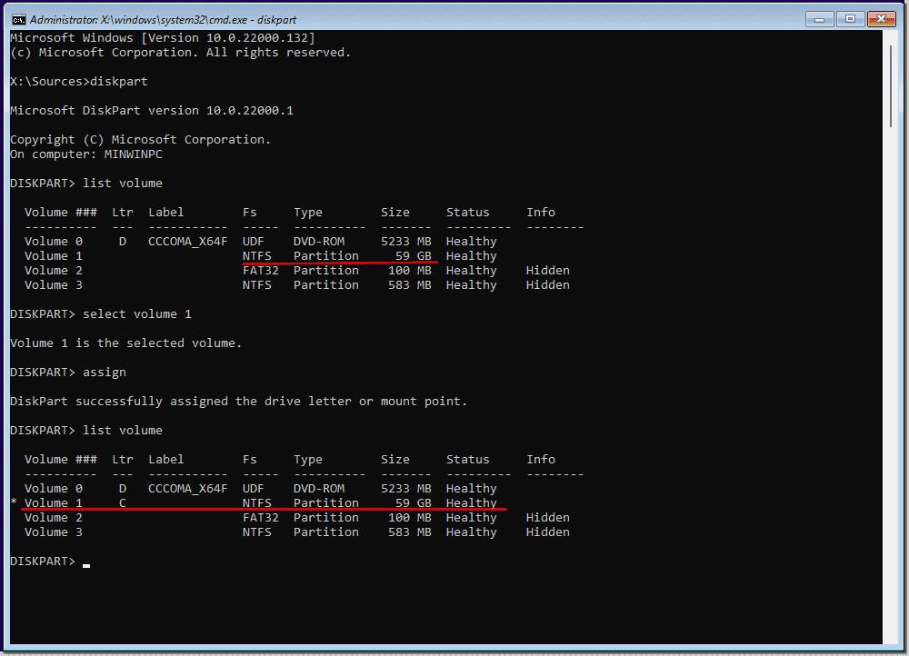Click 'FAT32' entry in first volume table

pos(261,270)
